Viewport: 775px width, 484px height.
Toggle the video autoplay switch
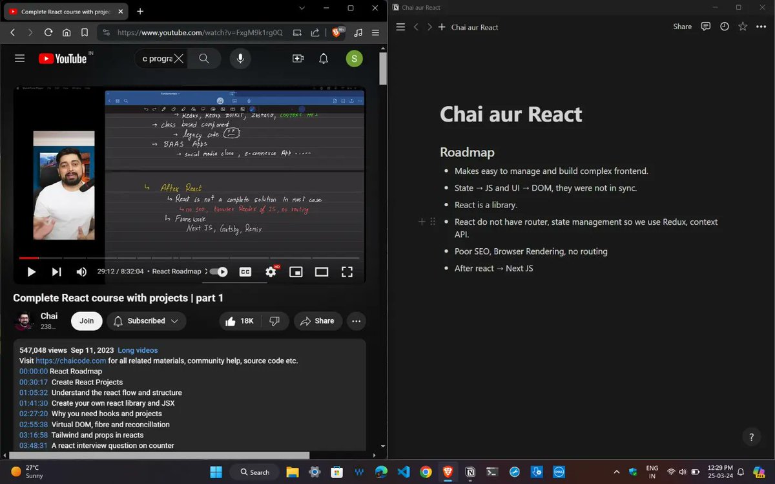pyautogui.click(x=219, y=272)
